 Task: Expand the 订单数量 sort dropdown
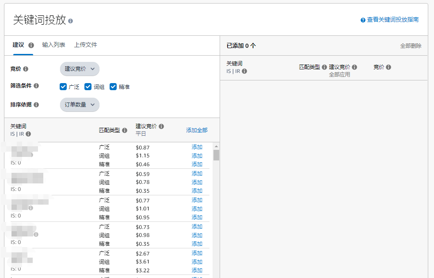pos(80,105)
